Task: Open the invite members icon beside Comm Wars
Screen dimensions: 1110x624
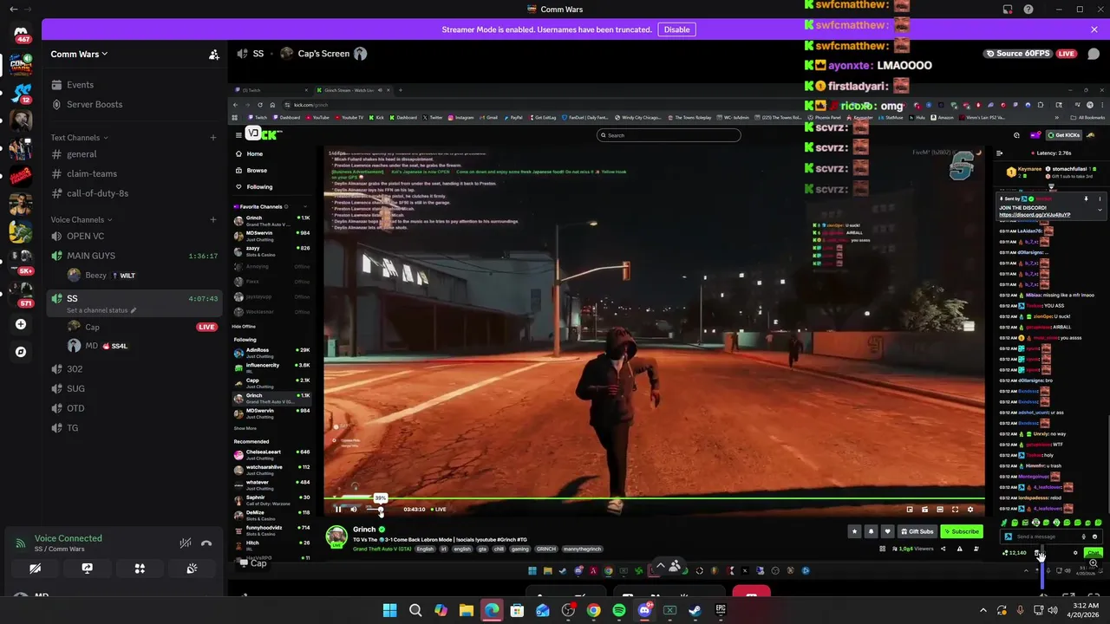Action: (213, 55)
